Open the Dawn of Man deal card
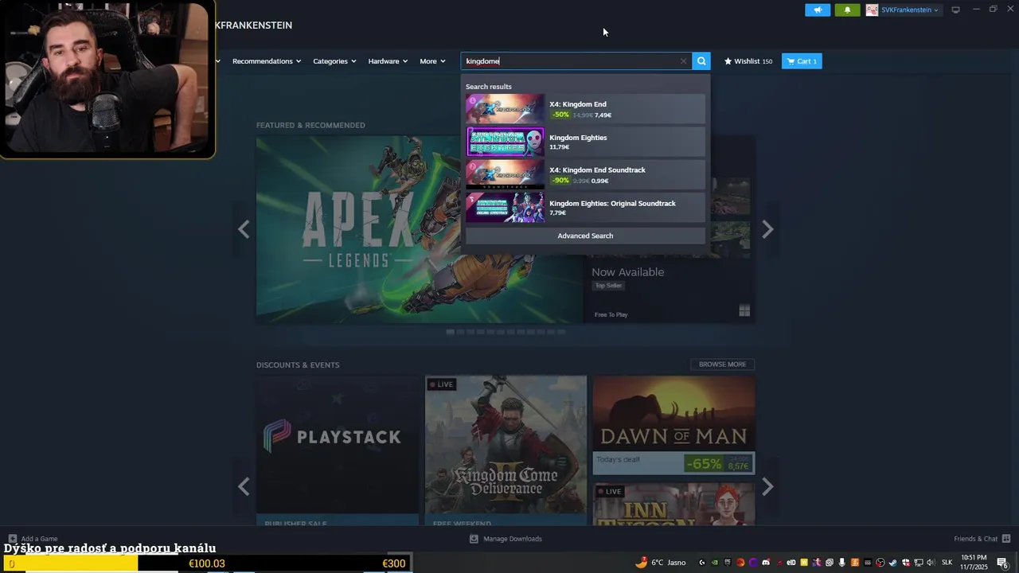This screenshot has height=573, width=1019. click(x=673, y=425)
